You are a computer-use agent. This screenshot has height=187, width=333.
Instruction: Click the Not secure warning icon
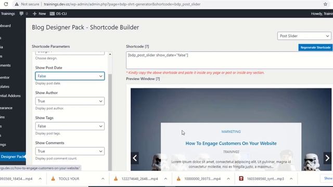(x=17, y=4)
